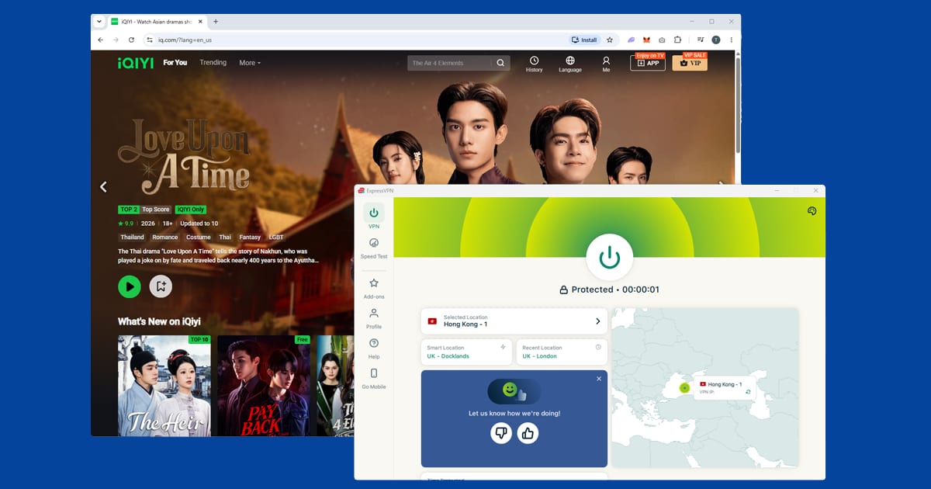
Task: Click the MetaMask fox extension icon
Action: pyautogui.click(x=647, y=40)
